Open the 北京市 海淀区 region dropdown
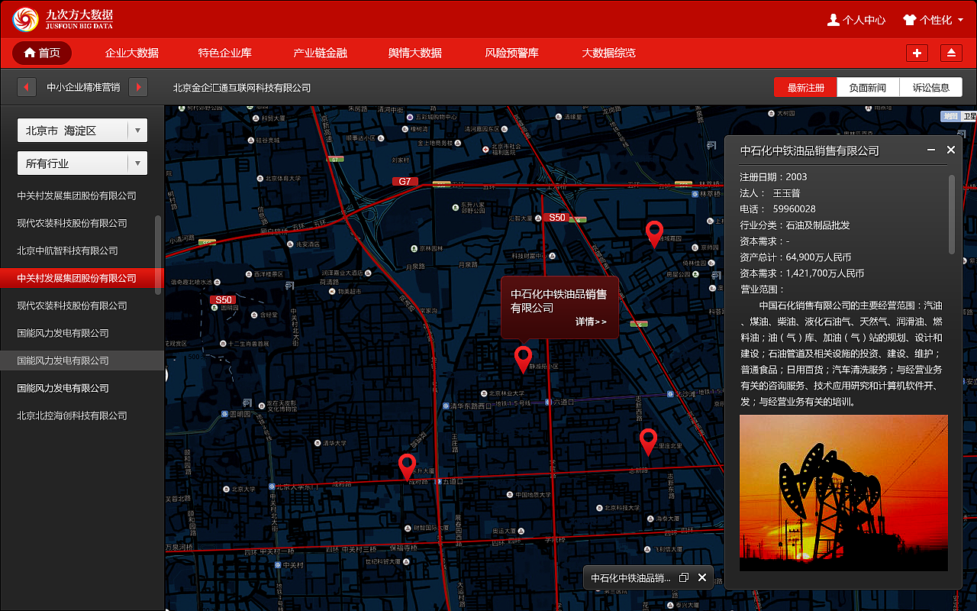 coord(82,131)
